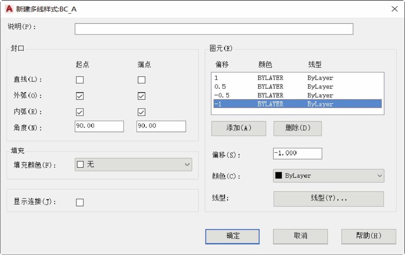Close the new multiline style dialog
This screenshot has height=255, width=405.
coord(395,9)
